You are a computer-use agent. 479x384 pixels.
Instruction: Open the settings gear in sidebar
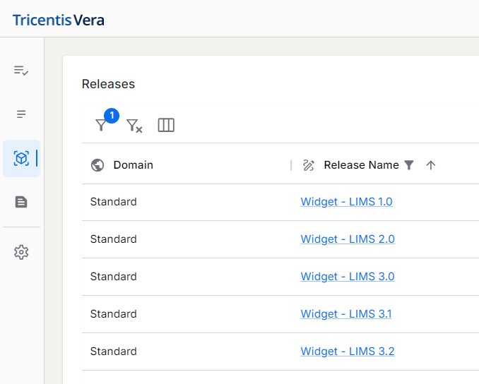click(x=21, y=252)
